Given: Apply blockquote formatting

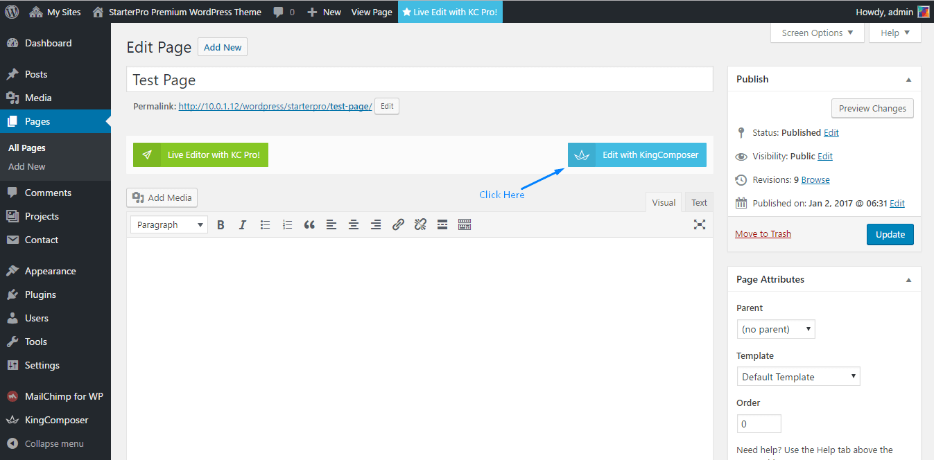Looking at the screenshot, I should coord(309,224).
